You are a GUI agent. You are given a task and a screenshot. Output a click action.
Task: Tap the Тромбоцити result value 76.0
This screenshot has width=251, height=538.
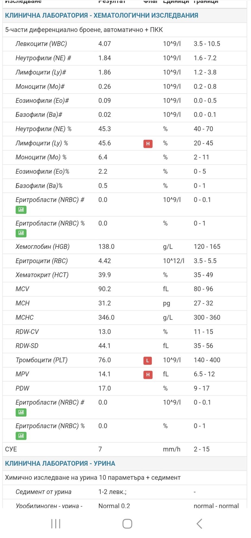[105, 360]
